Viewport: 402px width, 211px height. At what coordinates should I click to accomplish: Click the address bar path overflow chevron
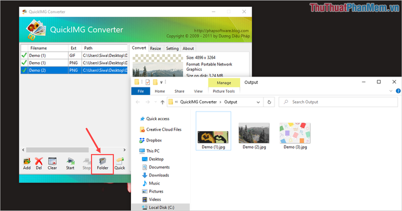[x=176, y=102]
